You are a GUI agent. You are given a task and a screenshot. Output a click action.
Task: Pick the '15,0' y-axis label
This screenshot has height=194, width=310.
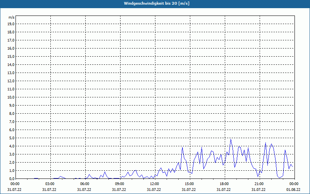(11, 56)
